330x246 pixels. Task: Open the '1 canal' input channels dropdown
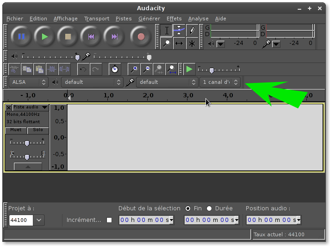coord(220,82)
